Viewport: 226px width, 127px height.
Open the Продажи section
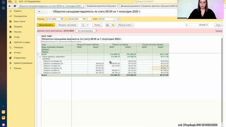(18, 27)
